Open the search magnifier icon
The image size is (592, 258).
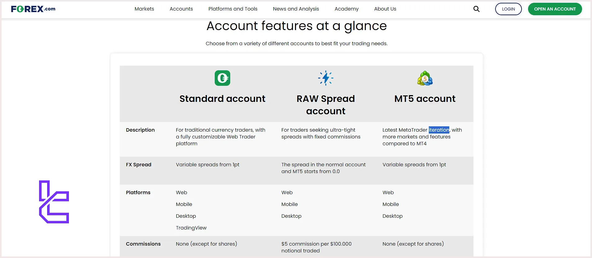click(476, 9)
